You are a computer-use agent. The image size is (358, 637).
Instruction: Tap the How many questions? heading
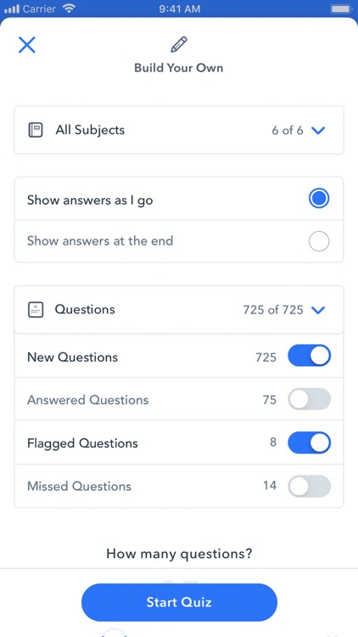click(x=179, y=553)
